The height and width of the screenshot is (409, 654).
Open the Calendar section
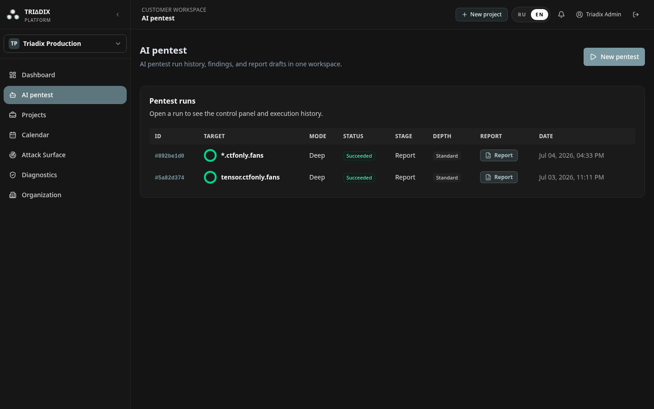tap(65, 135)
